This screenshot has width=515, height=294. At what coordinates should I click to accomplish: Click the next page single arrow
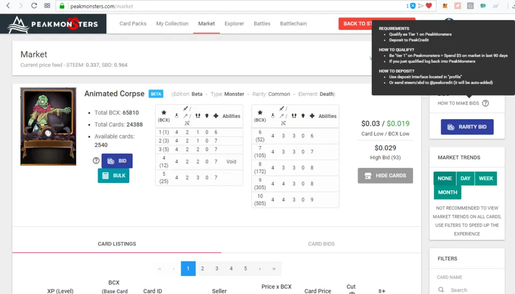260,268
